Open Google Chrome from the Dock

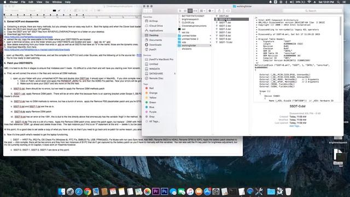pos(87,192)
